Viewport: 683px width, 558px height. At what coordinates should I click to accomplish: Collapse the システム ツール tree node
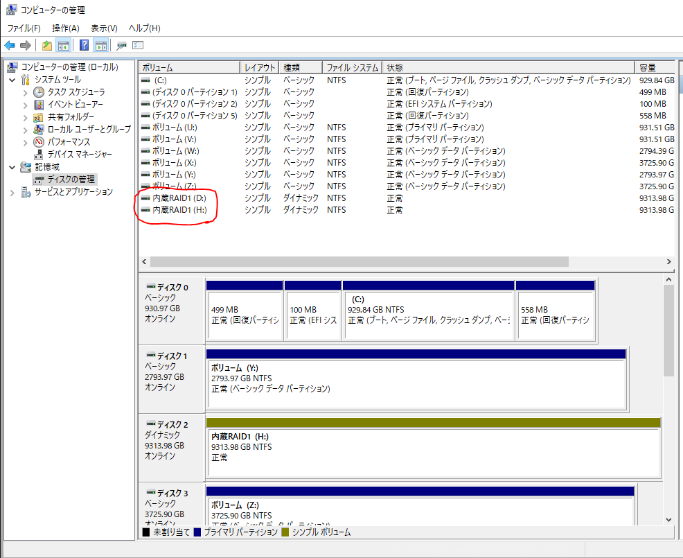point(12,80)
